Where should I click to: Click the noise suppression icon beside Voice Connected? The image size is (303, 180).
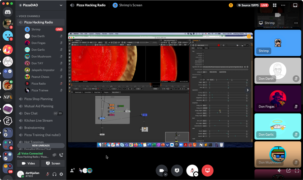point(54,155)
